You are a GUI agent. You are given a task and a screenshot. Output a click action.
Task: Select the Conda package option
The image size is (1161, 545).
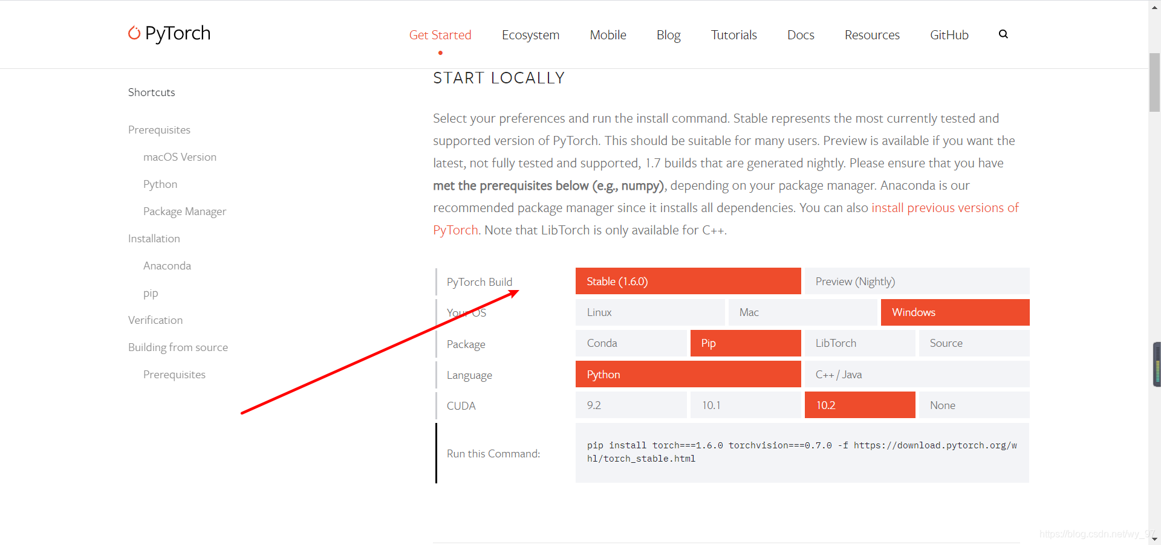tap(631, 343)
